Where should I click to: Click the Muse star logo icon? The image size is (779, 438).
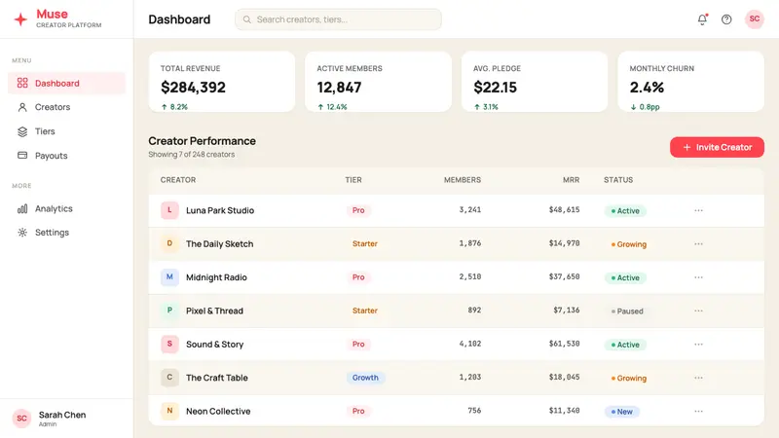click(x=20, y=19)
